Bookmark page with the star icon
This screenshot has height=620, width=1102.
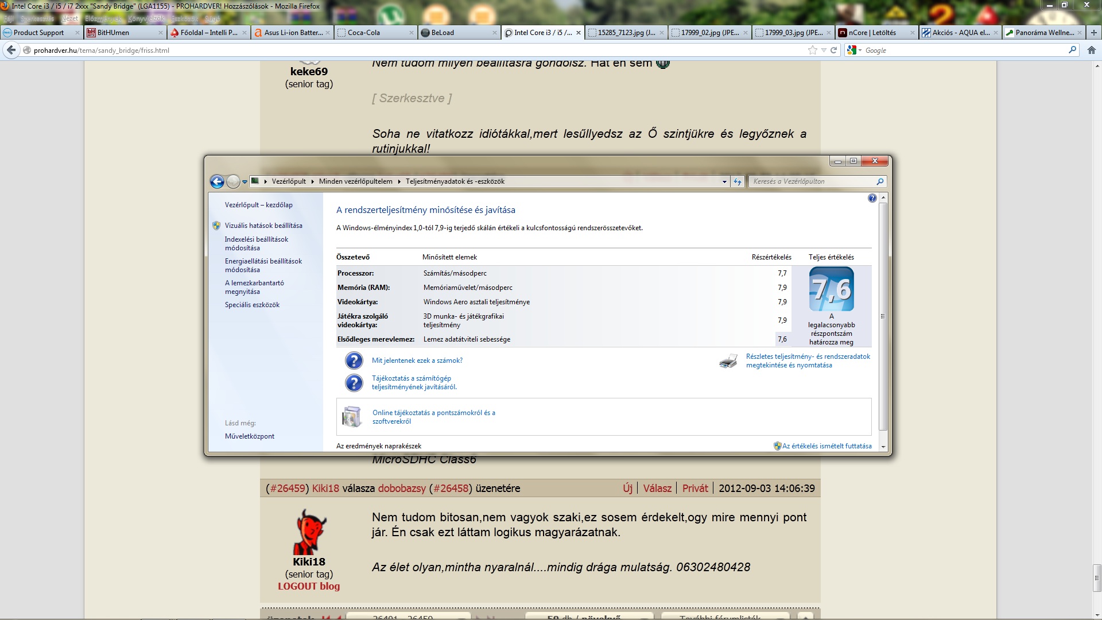[812, 51]
